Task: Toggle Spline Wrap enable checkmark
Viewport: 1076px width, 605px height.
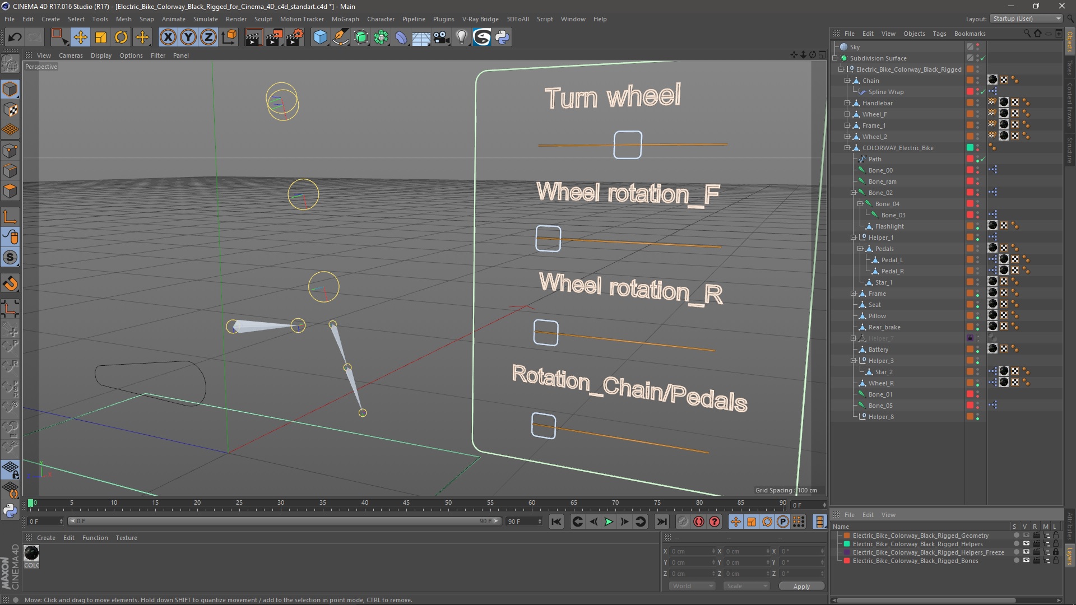Action: [x=983, y=92]
